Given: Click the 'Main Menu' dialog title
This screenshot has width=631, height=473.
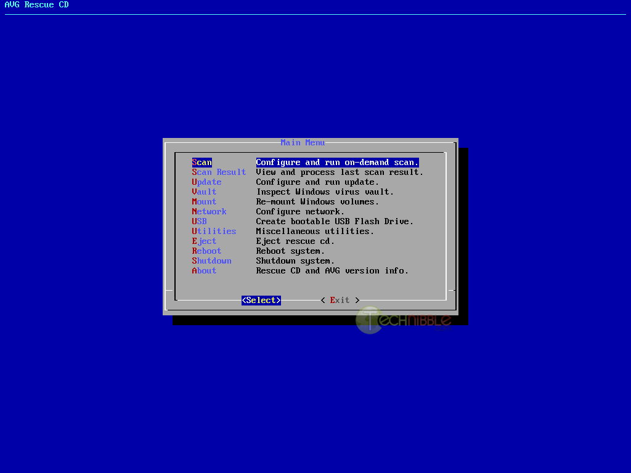Looking at the screenshot, I should tap(303, 143).
